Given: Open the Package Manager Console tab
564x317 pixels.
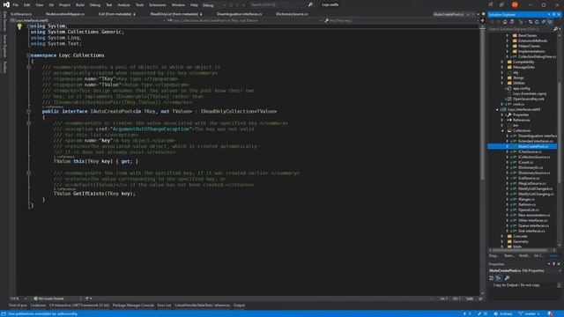Looking at the screenshot, I should [133, 306].
